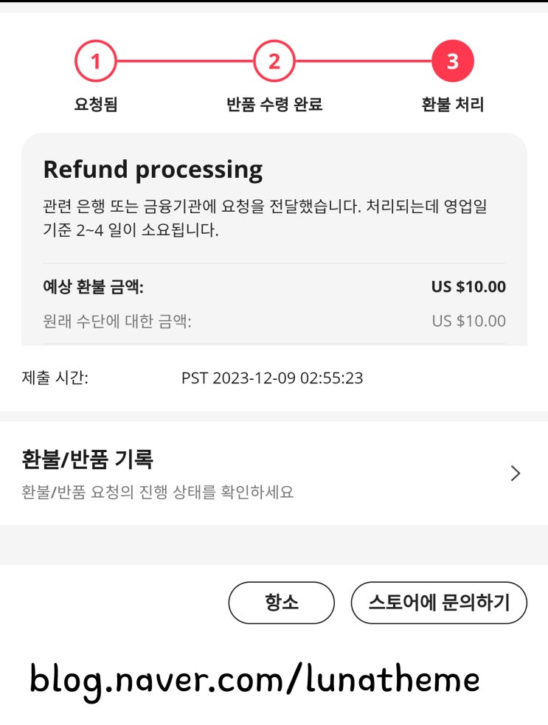Tap the 예상 환불 금액 label

click(93, 287)
